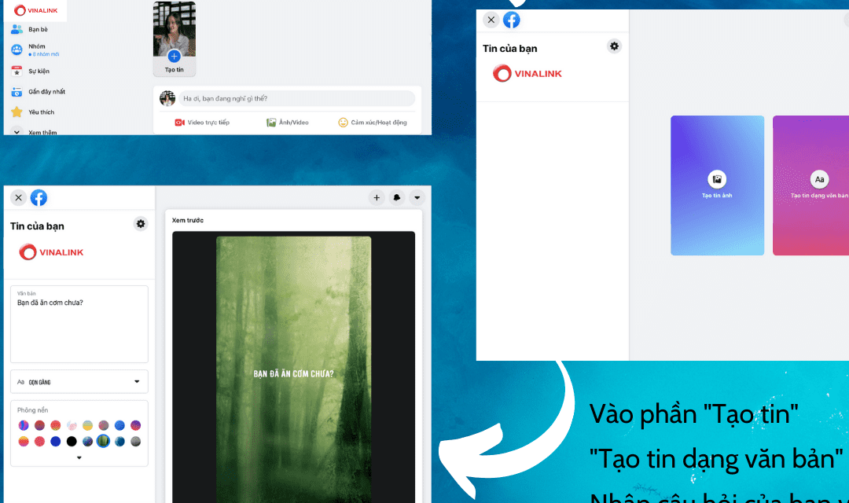The width and height of the screenshot is (849, 503).
Task: Click the 'Xem trước' preview heading
Action: (x=188, y=220)
